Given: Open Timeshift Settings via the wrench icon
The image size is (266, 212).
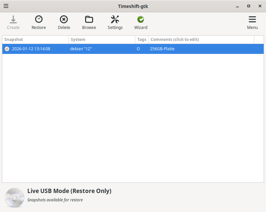Looking at the screenshot, I should coord(115,19).
